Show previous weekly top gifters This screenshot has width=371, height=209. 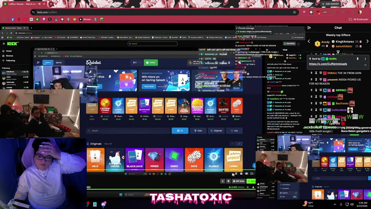pyautogui.click(x=309, y=42)
